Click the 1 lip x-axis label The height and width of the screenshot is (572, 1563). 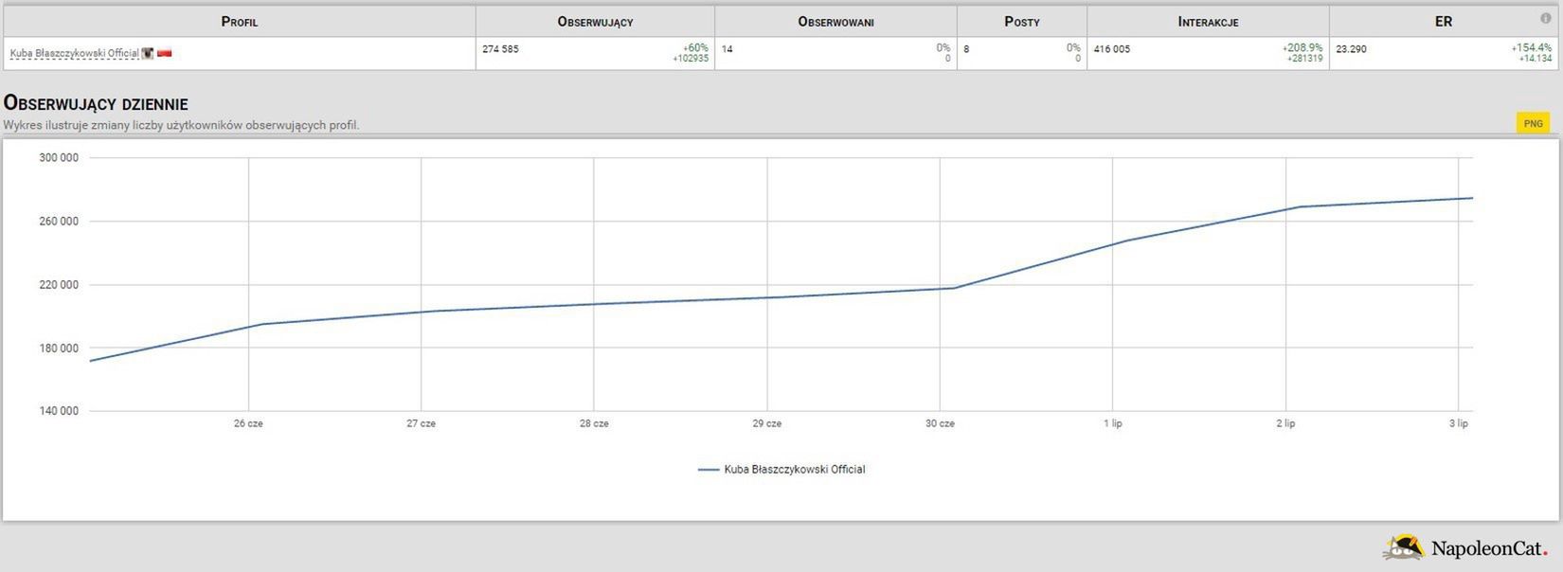pyautogui.click(x=1113, y=423)
